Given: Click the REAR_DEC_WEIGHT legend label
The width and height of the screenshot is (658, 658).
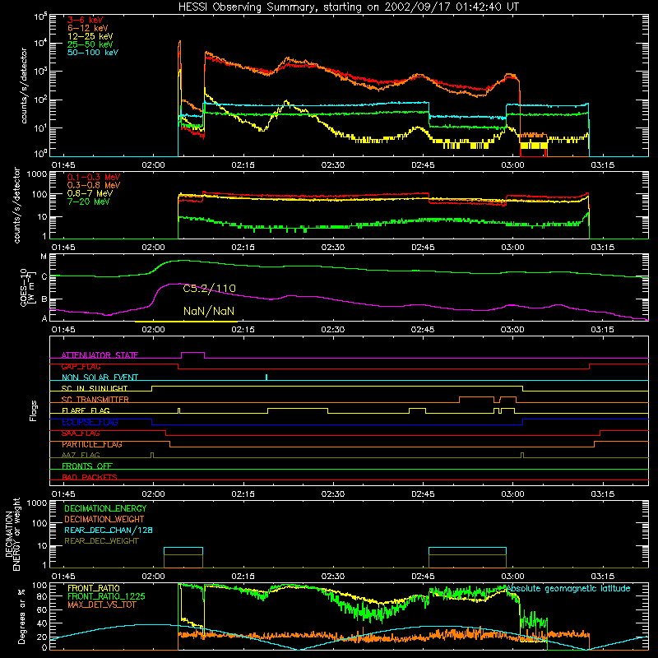Looking at the screenshot, I should pos(101,541).
